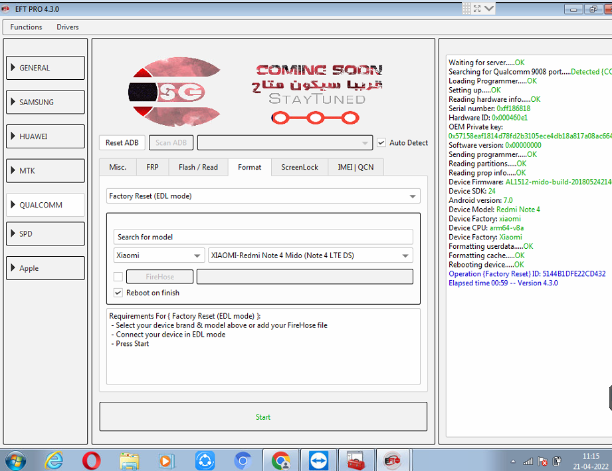Expand the GENERAL section
Screen dimensions: 612x471
pos(45,68)
